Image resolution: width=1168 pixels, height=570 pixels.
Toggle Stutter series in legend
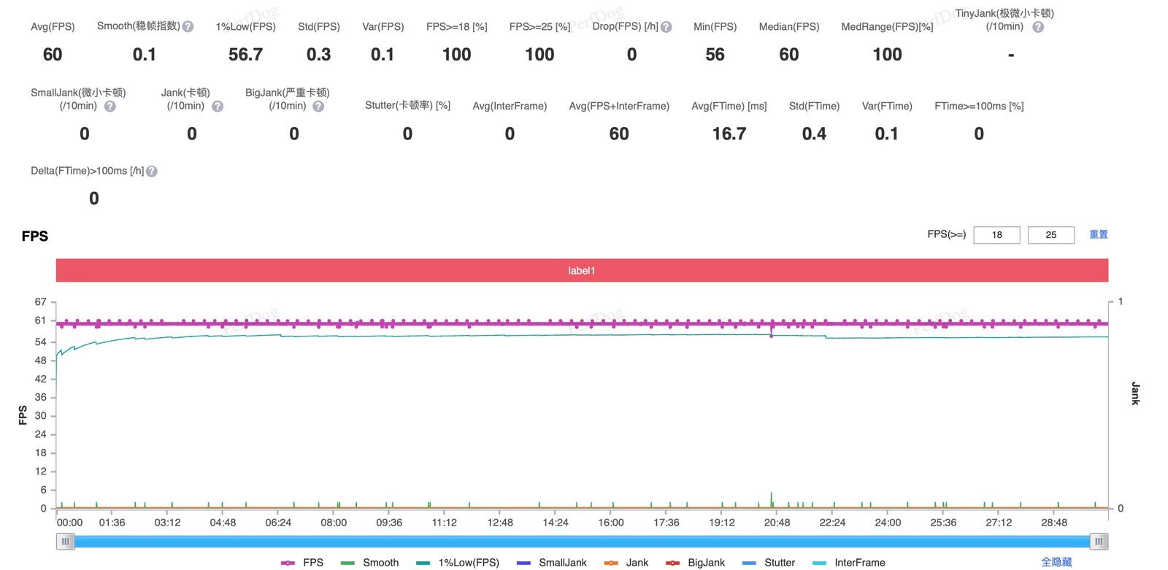768,563
